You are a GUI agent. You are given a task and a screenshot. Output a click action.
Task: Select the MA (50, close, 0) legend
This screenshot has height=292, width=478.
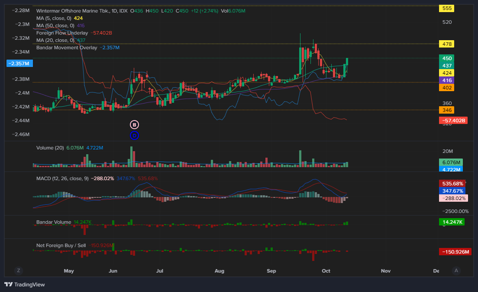55,25
